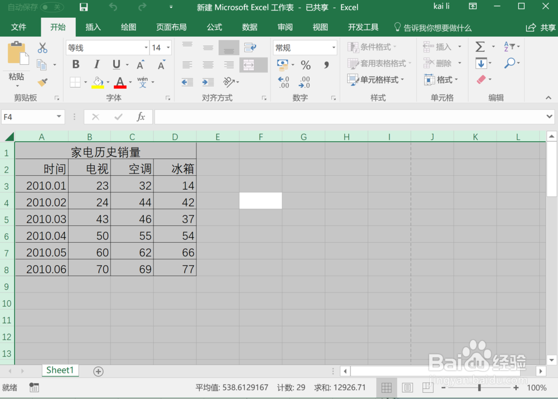The height and width of the screenshot is (399, 558).
Task: Switch to the 插入 ribbon tab
Action: tap(93, 27)
